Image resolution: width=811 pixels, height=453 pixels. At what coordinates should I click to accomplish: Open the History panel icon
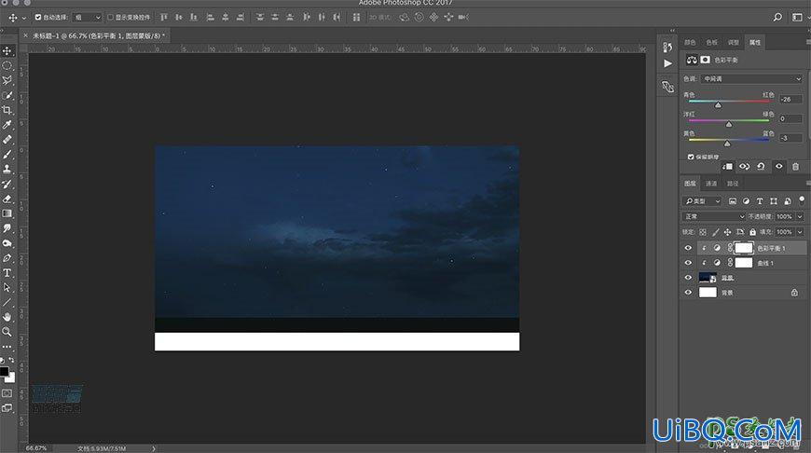[667, 47]
